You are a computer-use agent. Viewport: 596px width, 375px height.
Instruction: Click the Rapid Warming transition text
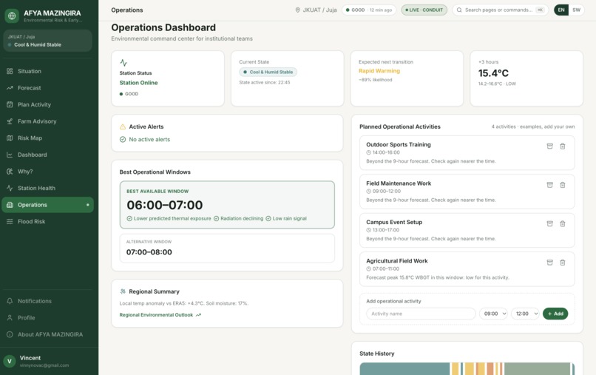point(379,71)
